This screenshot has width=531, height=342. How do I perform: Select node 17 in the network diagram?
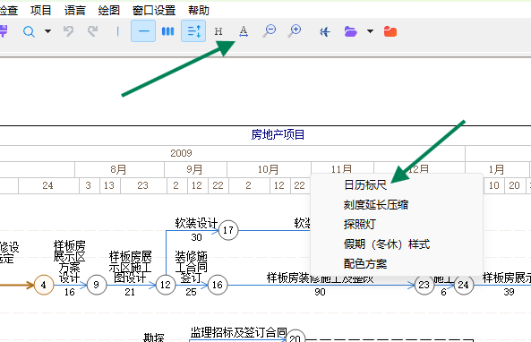point(228,230)
